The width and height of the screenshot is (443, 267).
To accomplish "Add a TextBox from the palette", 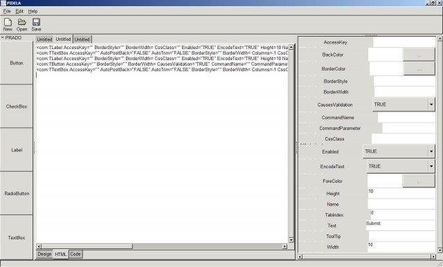I will 17,238.
